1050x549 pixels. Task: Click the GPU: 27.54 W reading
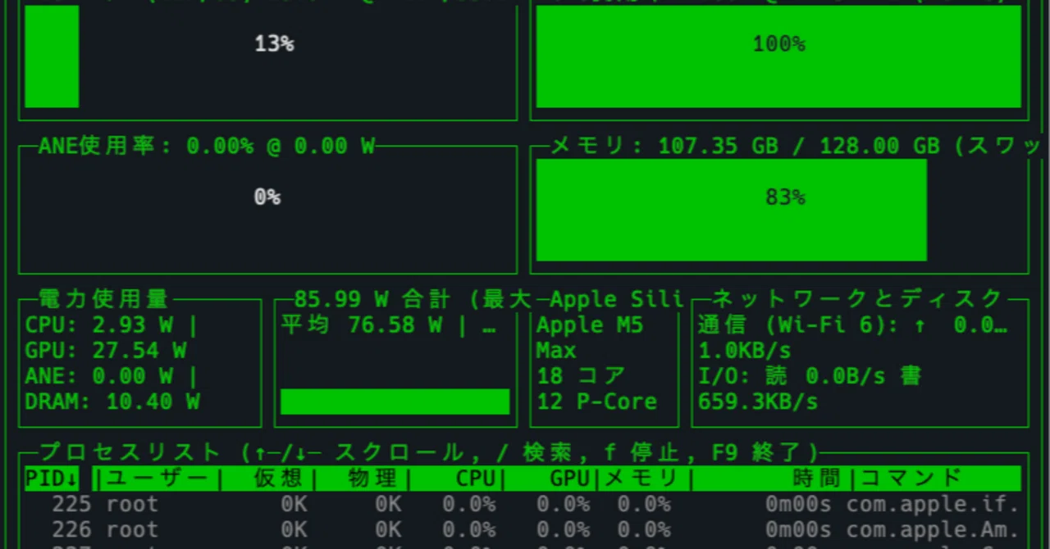point(106,351)
